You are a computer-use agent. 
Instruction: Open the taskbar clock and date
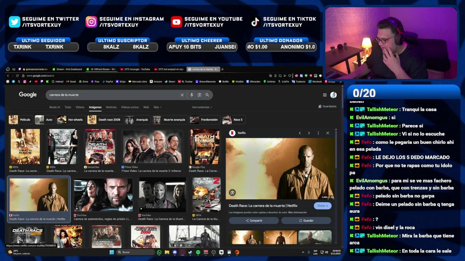tap(336, 252)
